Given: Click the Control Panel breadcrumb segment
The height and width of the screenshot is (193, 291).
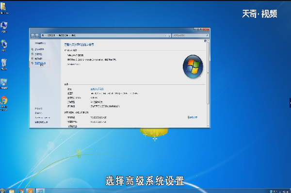Looking at the screenshot, I should [51, 35].
